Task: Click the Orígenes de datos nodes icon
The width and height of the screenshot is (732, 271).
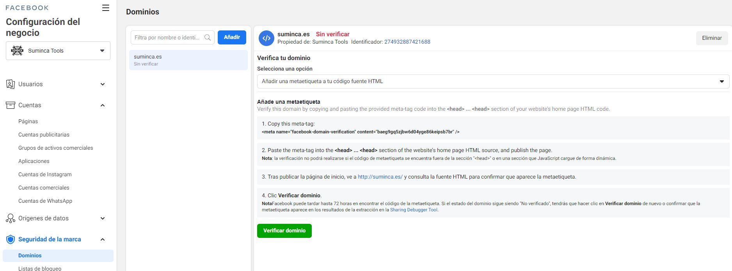Action: [11, 218]
